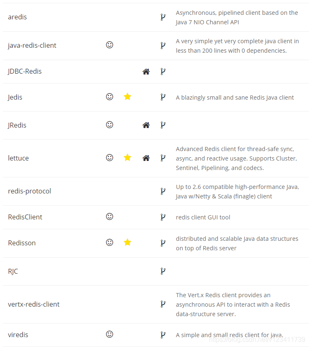Open the repository icon for redis-protocol
This screenshot has width=309, height=347.
point(163,191)
